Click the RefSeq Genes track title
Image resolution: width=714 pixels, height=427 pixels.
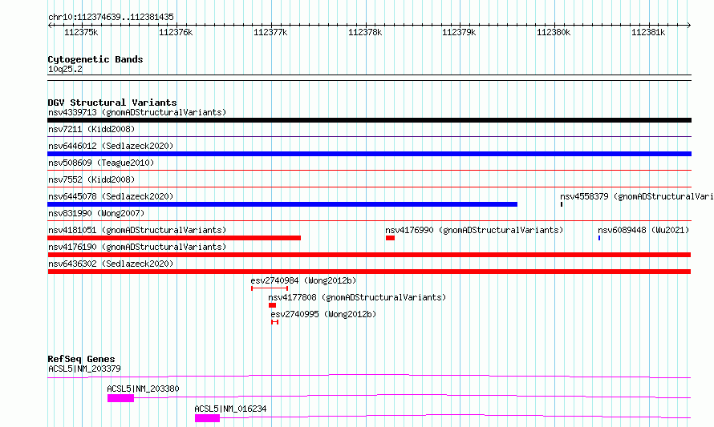click(x=81, y=359)
